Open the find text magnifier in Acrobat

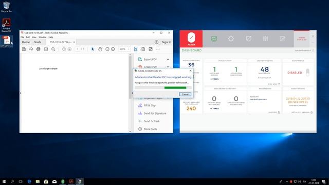(53, 49)
